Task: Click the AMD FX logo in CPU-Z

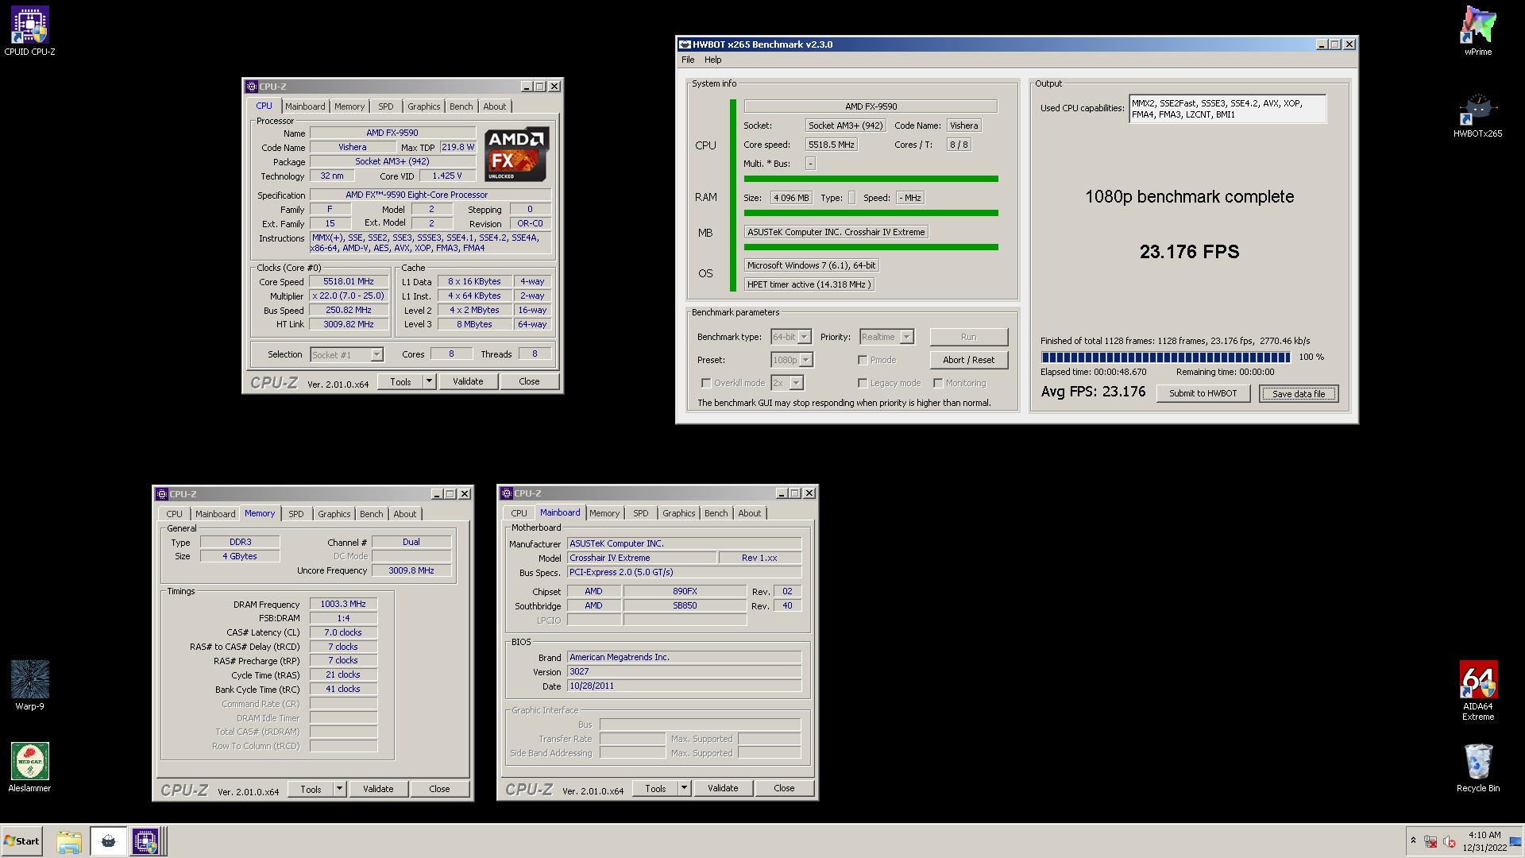Action: point(516,154)
